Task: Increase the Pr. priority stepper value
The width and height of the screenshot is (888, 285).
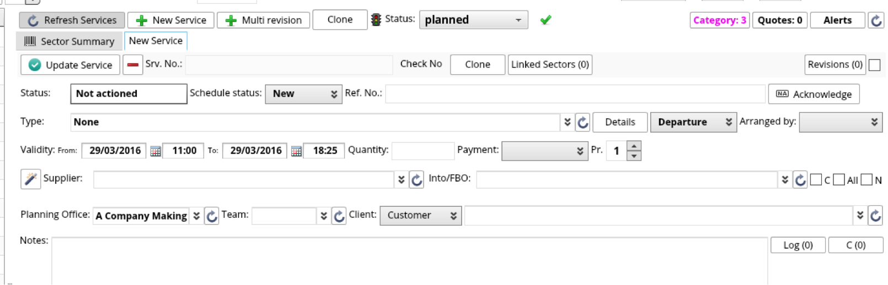Action: pyautogui.click(x=634, y=146)
